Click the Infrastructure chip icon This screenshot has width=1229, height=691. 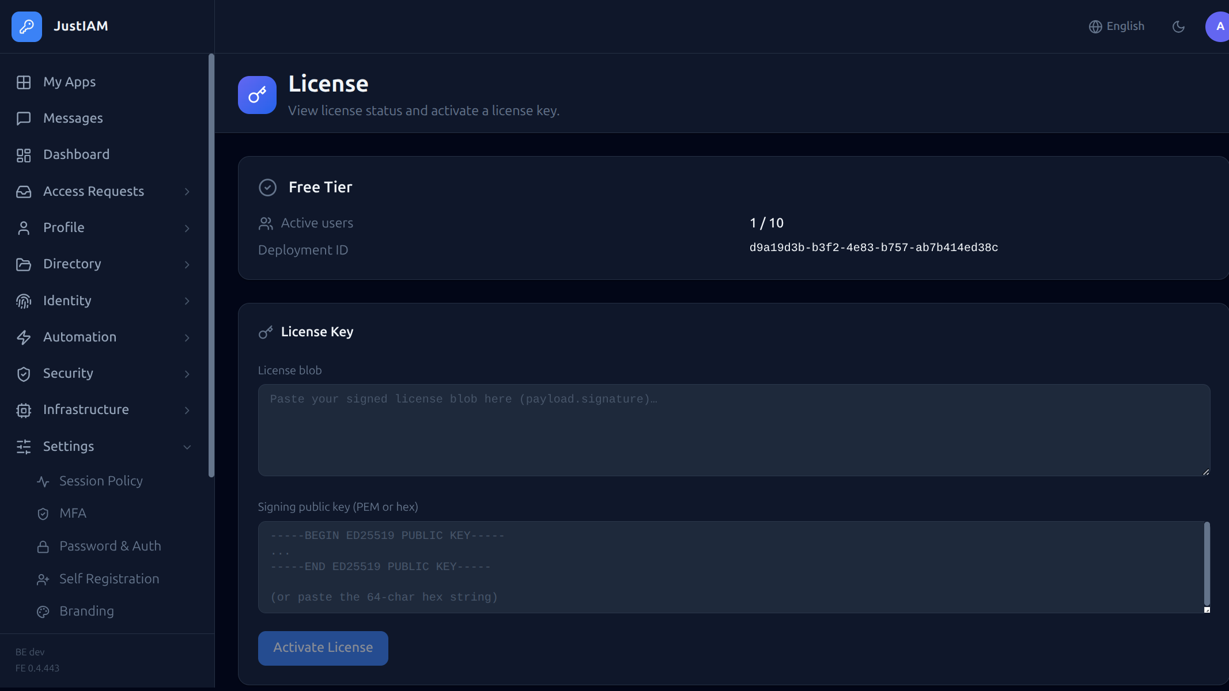pyautogui.click(x=24, y=410)
